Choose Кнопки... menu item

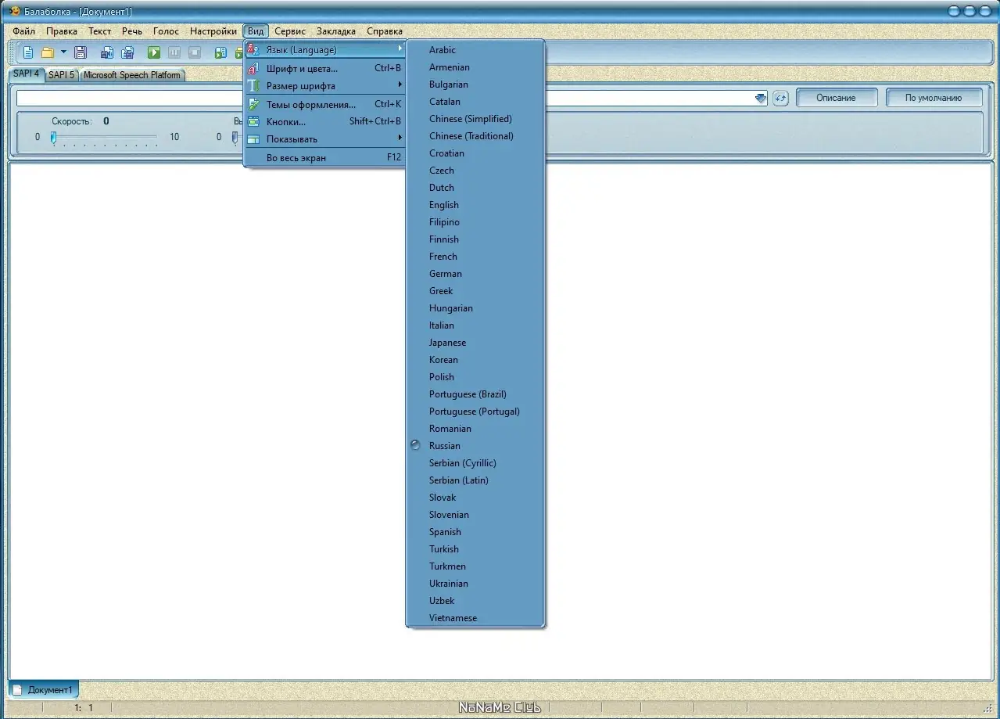pyautogui.click(x=324, y=121)
